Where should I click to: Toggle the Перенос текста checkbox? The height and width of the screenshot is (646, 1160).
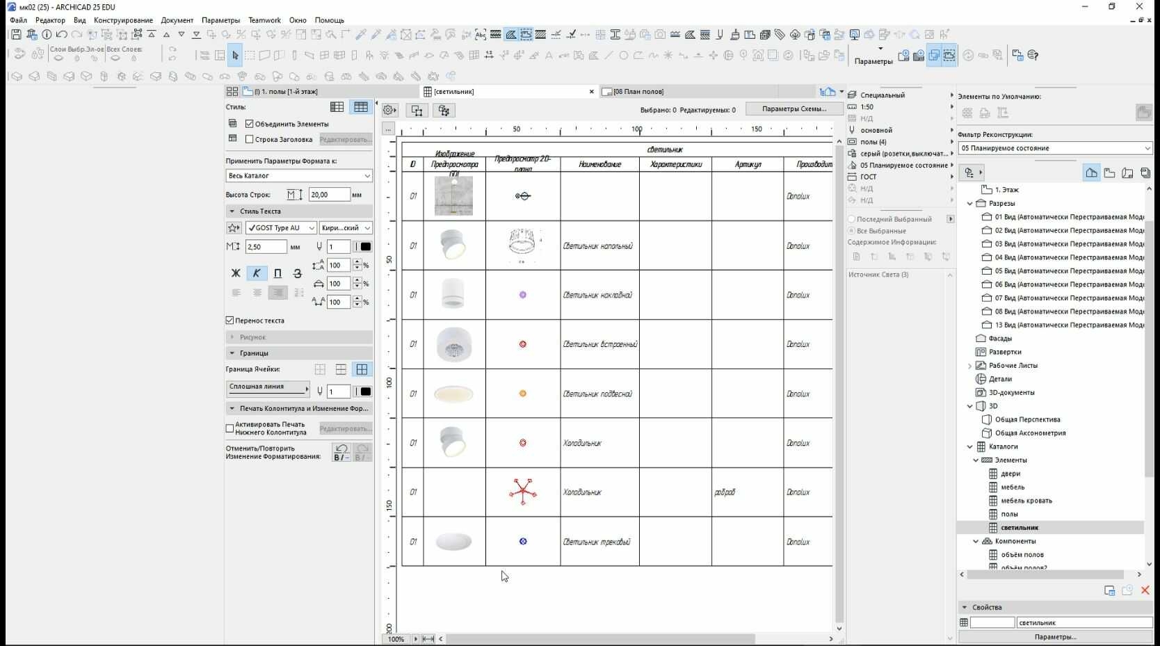[x=230, y=321]
